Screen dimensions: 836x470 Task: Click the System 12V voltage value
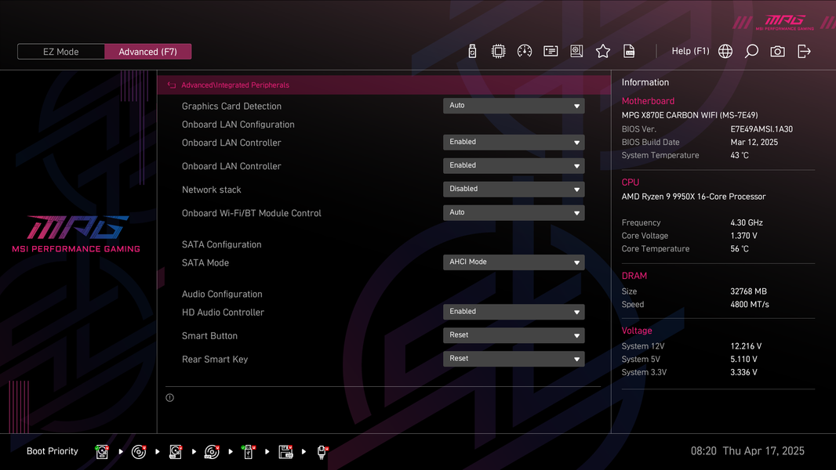click(746, 346)
